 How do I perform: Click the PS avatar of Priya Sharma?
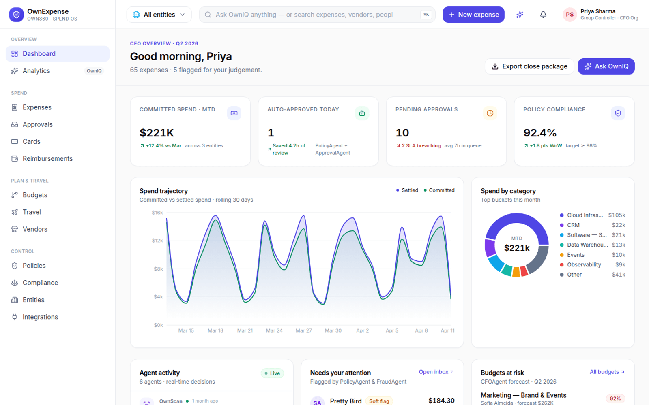point(570,15)
